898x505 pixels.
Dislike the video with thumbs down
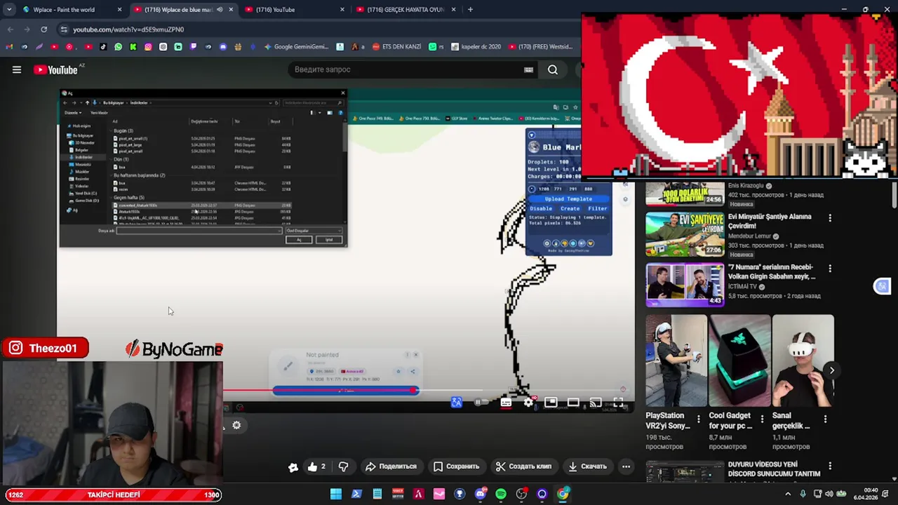343,466
